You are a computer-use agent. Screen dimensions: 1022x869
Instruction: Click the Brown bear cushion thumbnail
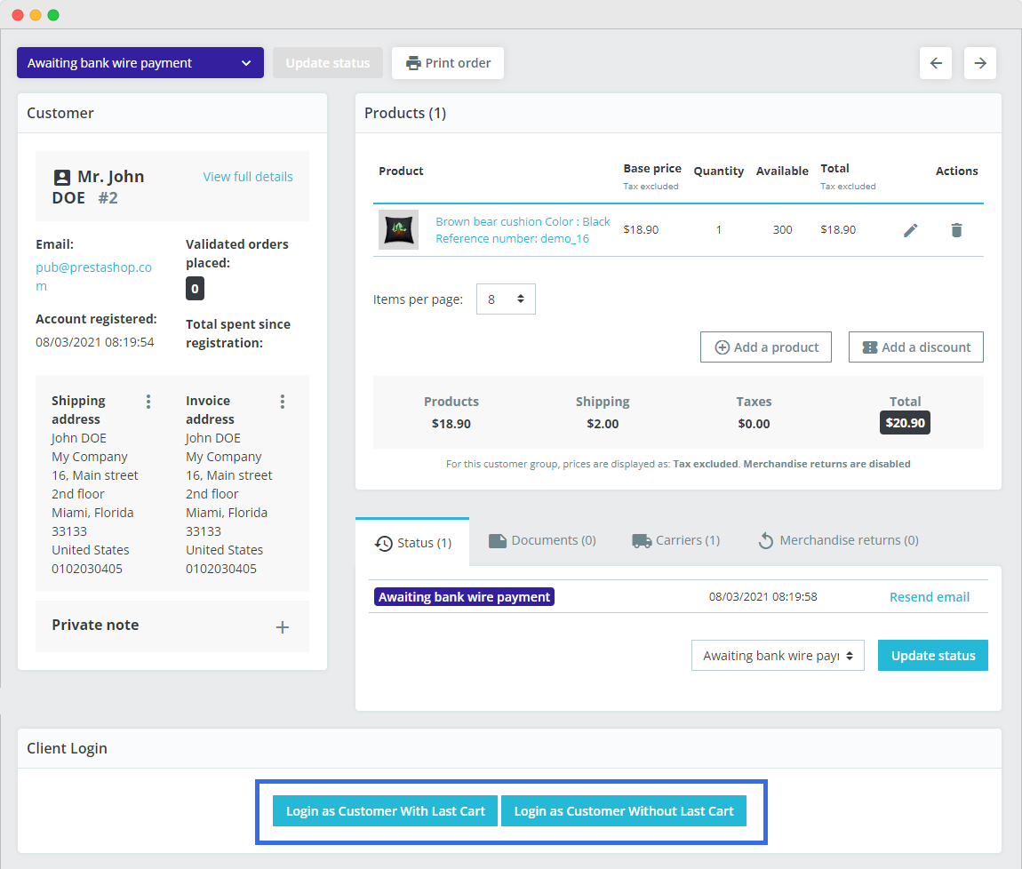(x=398, y=230)
